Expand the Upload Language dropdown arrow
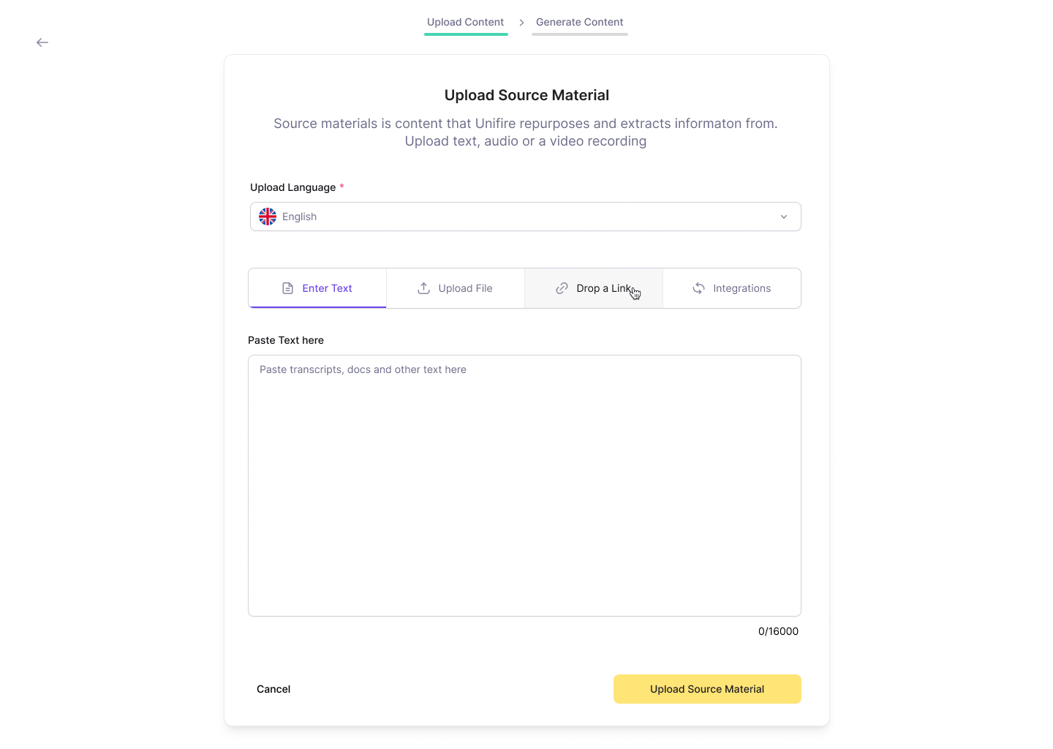Screen dimensions: 1053x749 (x=784, y=217)
